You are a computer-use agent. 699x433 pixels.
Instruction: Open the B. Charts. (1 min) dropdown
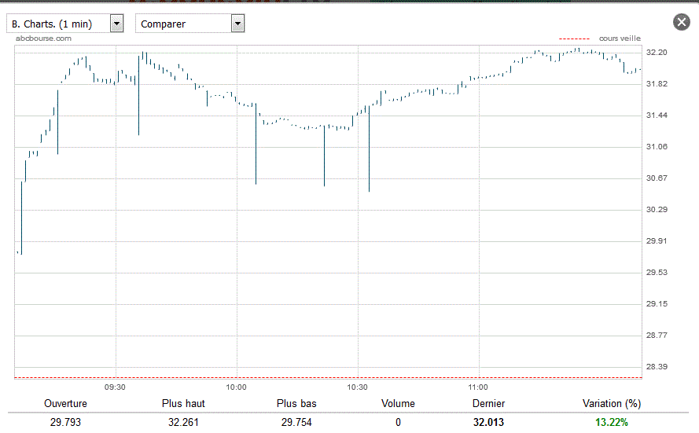[x=65, y=24]
